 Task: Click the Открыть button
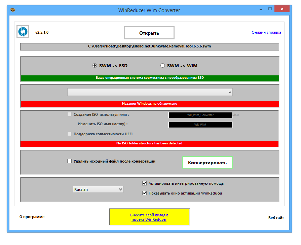pos(149,33)
